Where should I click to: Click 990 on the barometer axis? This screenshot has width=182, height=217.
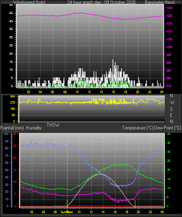click(x=169, y=63)
